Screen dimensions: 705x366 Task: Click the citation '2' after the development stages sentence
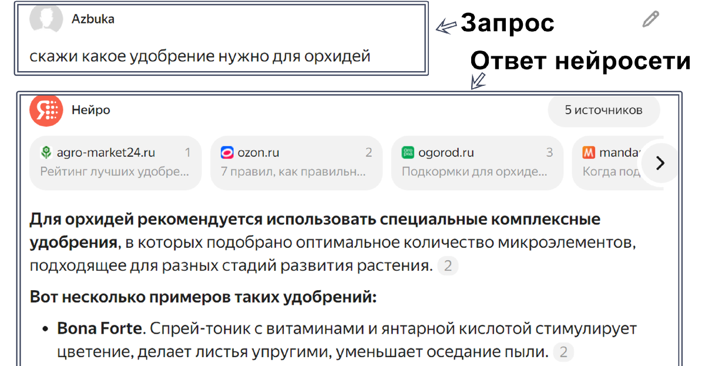point(447,266)
